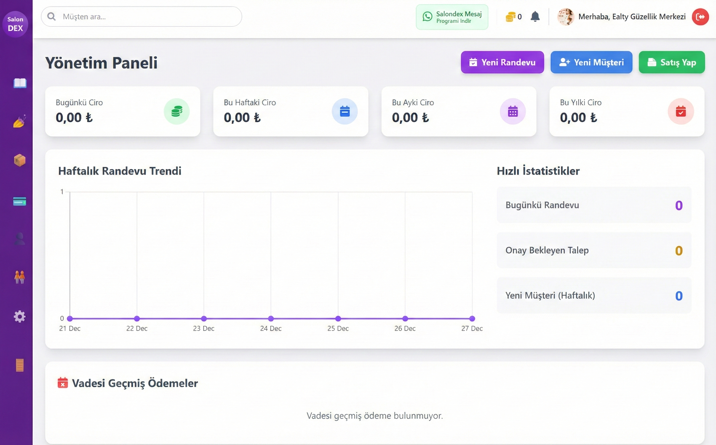The image size is (716, 445).
Task: Open the two people sidebar icon
Action: coord(20,277)
